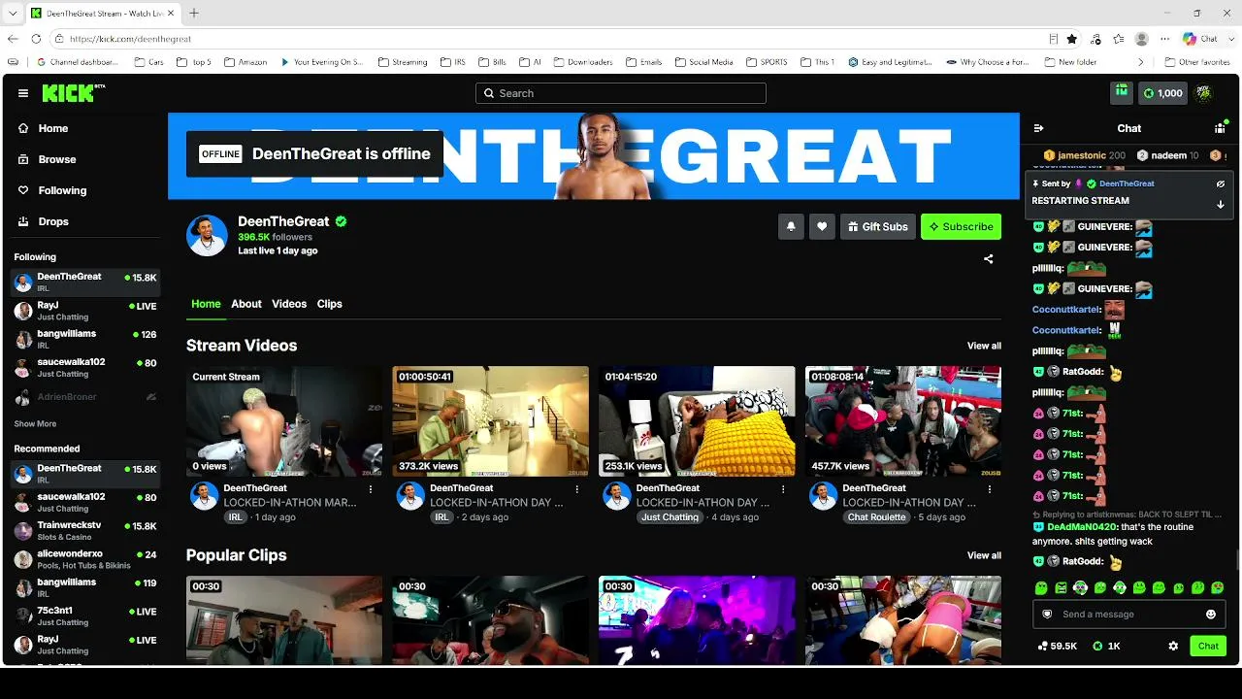Open options menu for the 2 days ago video
The image size is (1242, 699).
(577, 489)
